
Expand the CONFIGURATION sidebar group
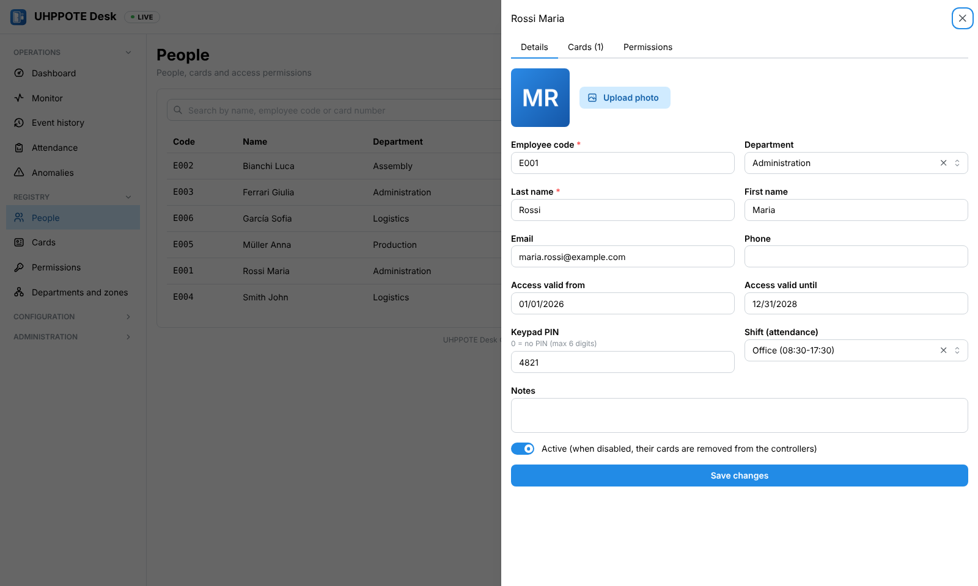[x=73, y=317]
